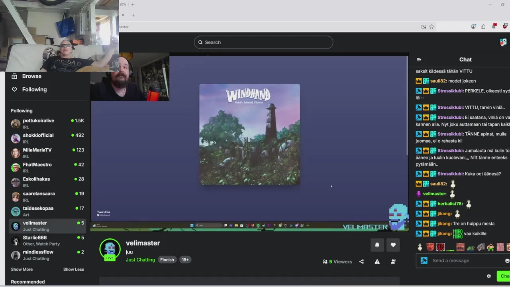This screenshot has width=510, height=287.
Task: Open shokkiofficial channel from Following list
Action: pos(47,138)
